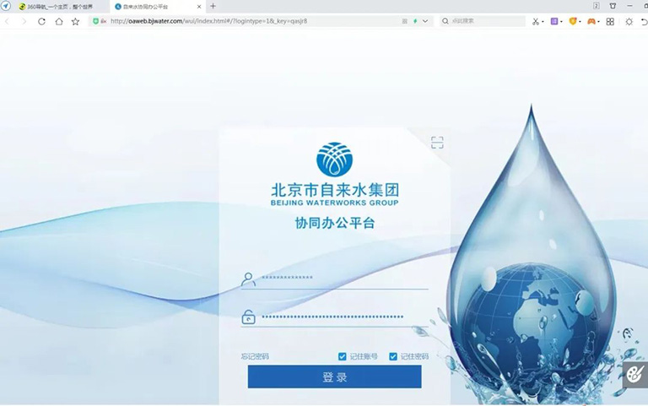Open the palette theme icon
The image size is (648, 406).
(x=635, y=375)
